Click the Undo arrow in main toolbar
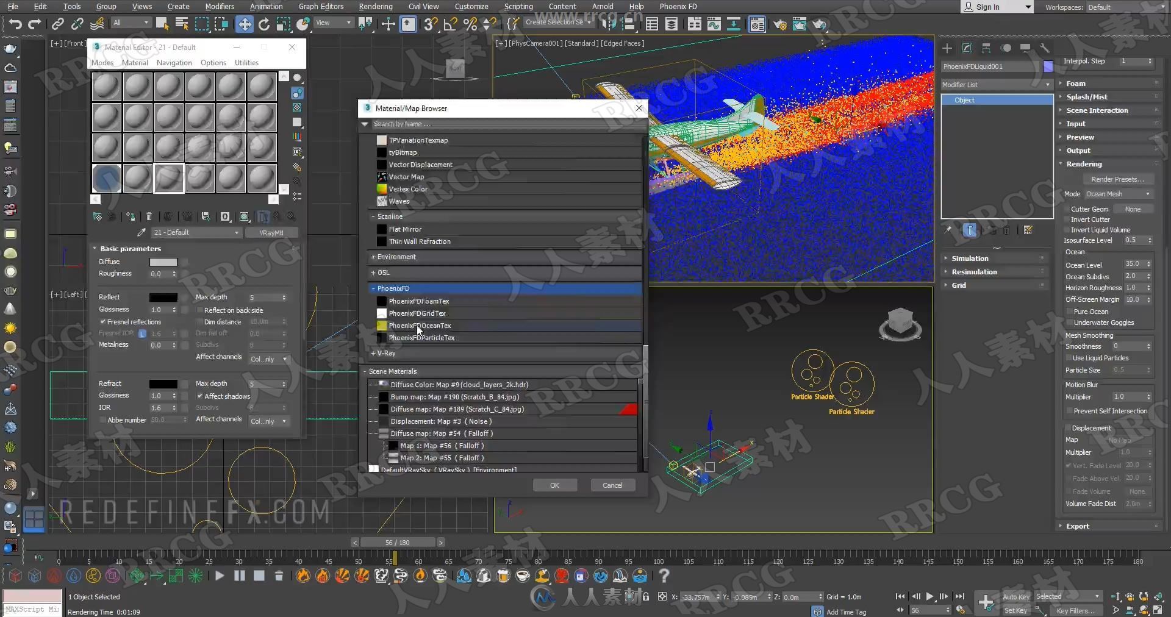Screen dimensions: 1171x617 coord(15,24)
